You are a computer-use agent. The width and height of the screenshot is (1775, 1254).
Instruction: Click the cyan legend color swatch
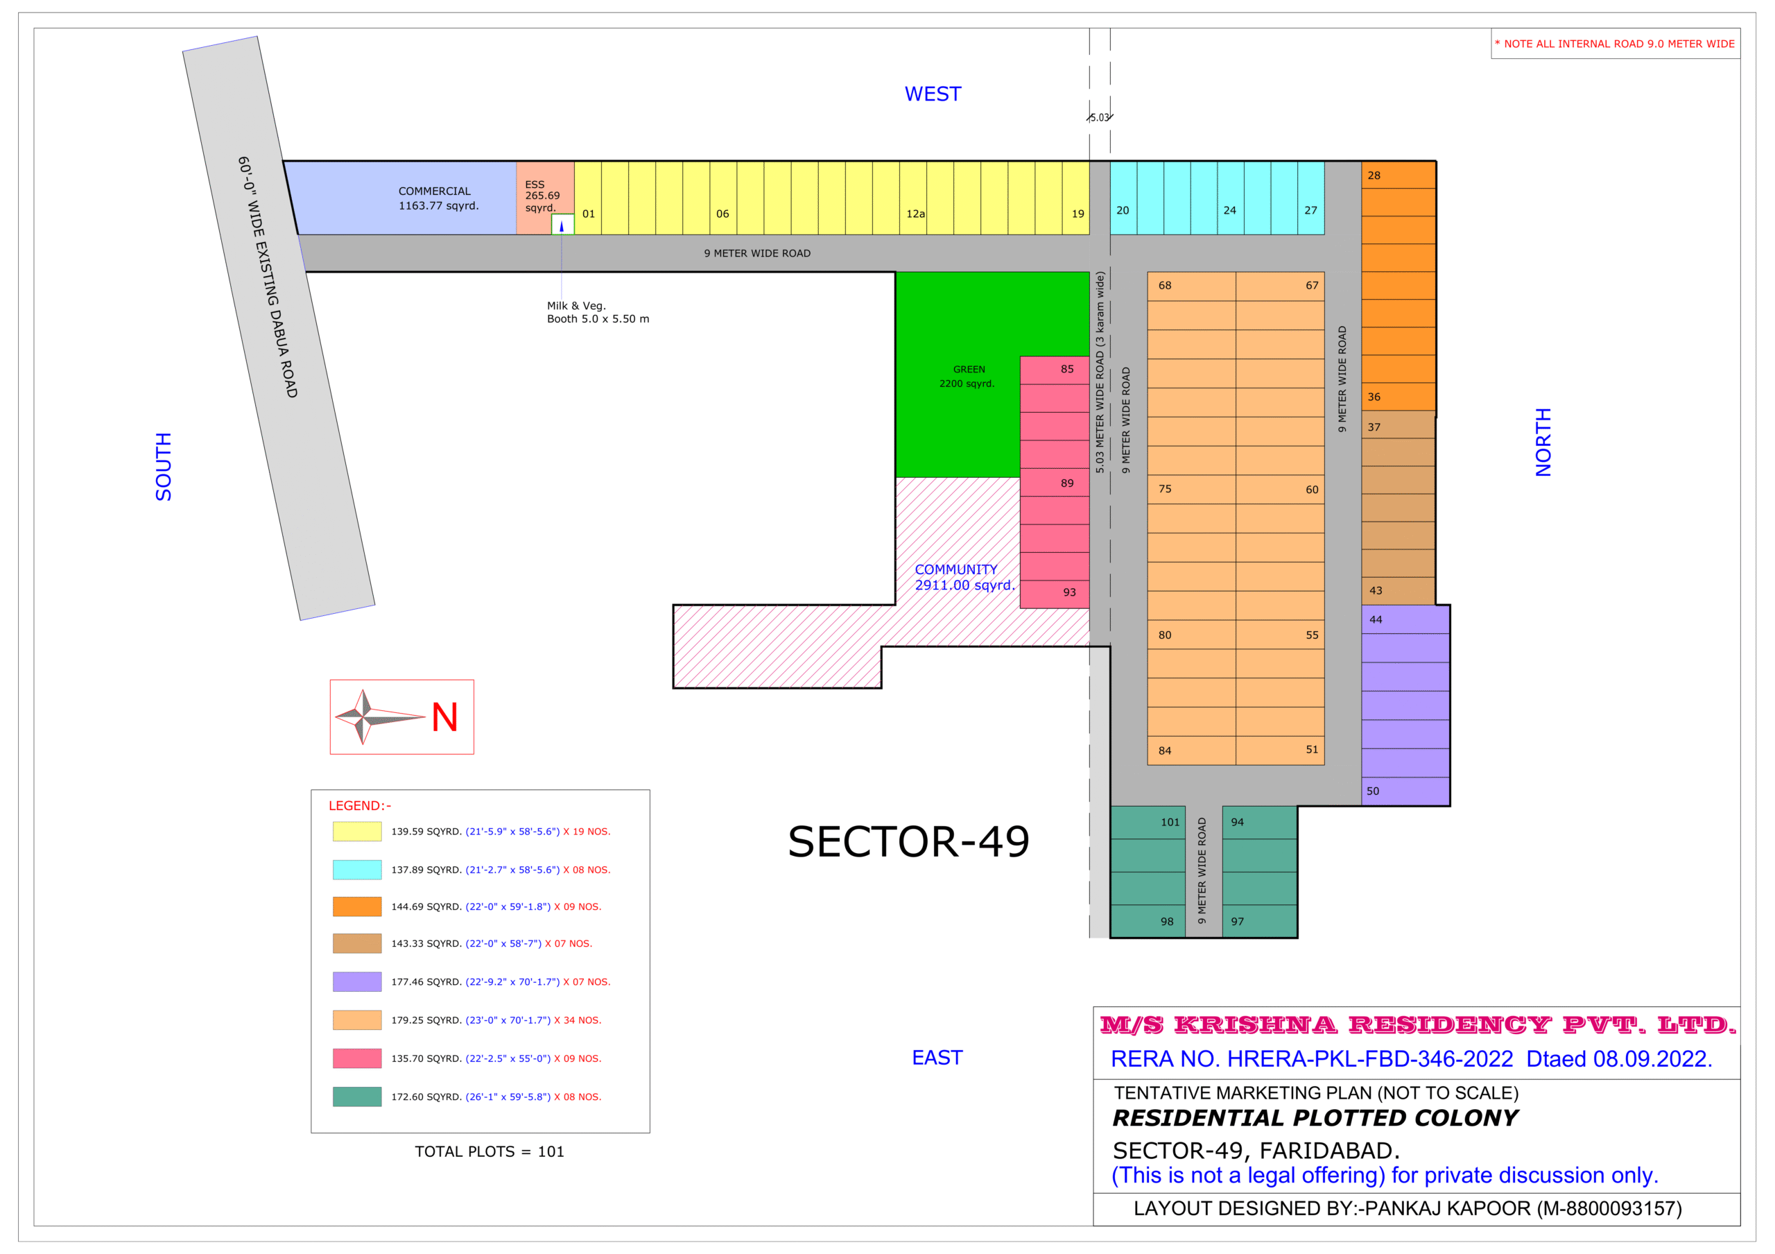click(356, 869)
